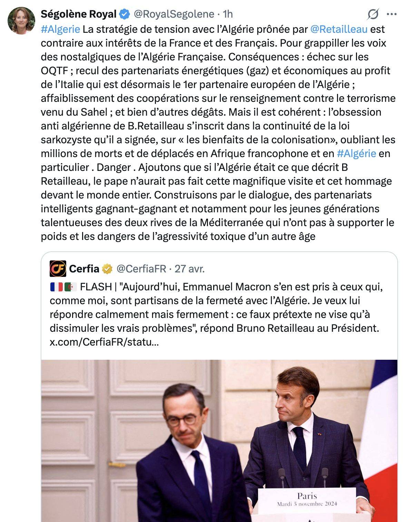Open the @RoyalSegolene handle
Screen dimensions: 407x522
pos(174,14)
